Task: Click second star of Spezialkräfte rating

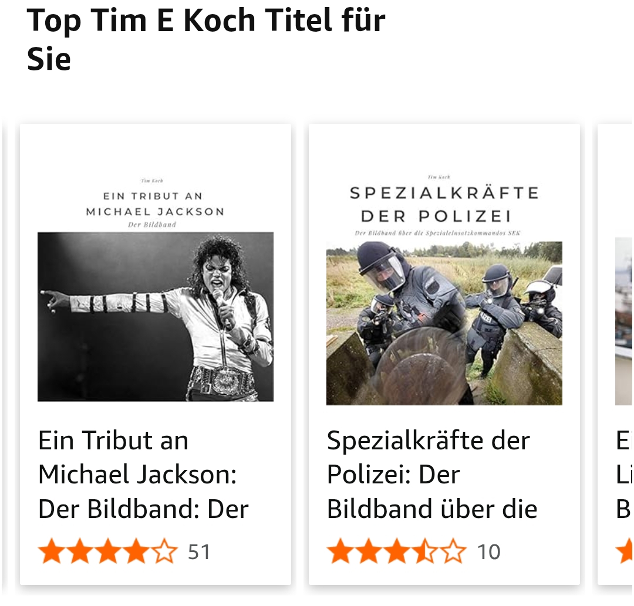Action: point(368,552)
